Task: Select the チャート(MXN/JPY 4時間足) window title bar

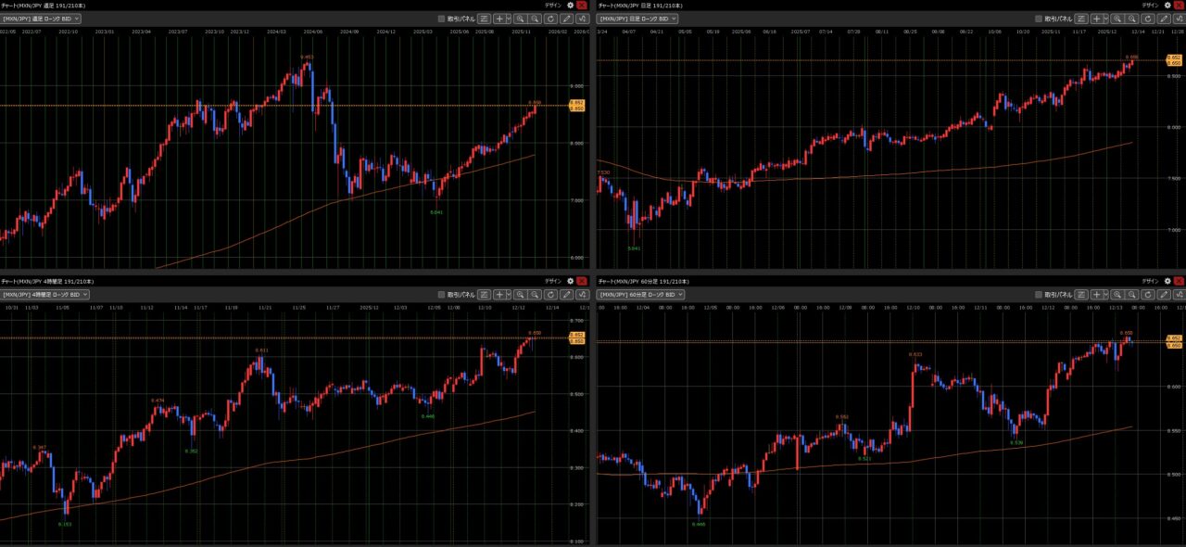Action: [x=232, y=281]
